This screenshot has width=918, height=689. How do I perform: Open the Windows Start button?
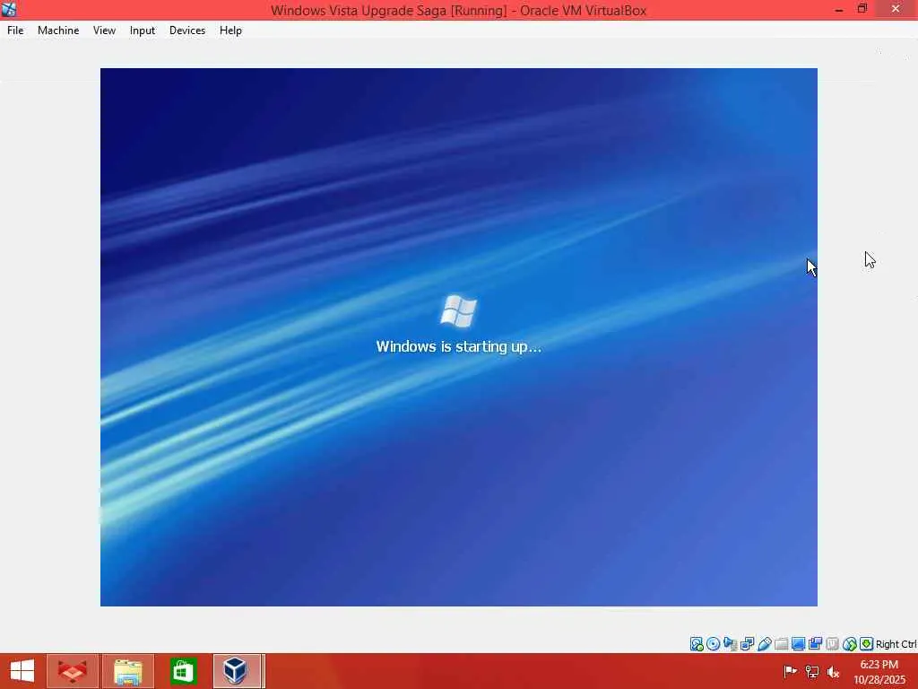coord(22,671)
